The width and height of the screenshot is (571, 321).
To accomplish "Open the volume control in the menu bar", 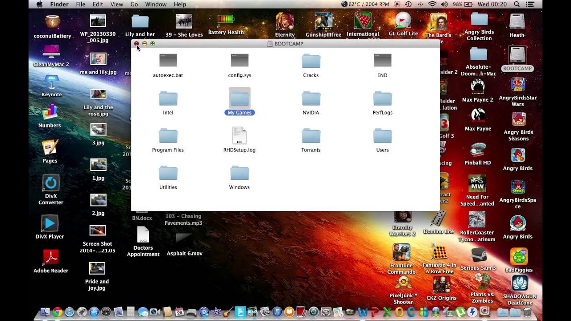I will pyautogui.click(x=444, y=4).
